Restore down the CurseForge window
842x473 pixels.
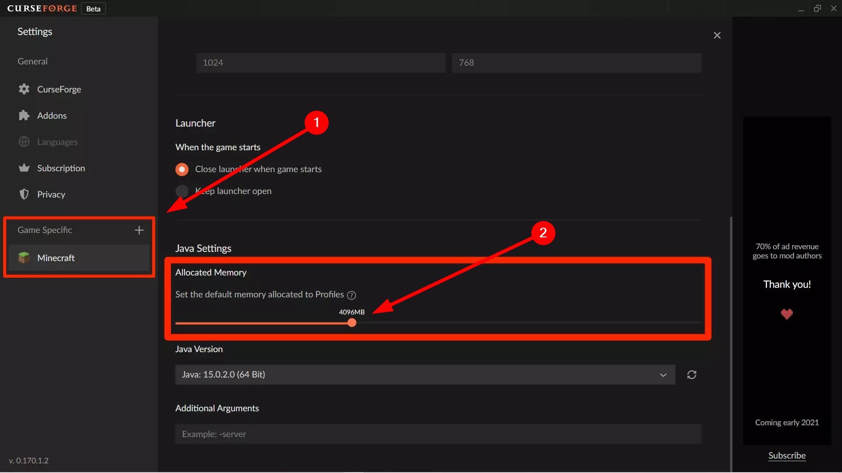[x=817, y=9]
